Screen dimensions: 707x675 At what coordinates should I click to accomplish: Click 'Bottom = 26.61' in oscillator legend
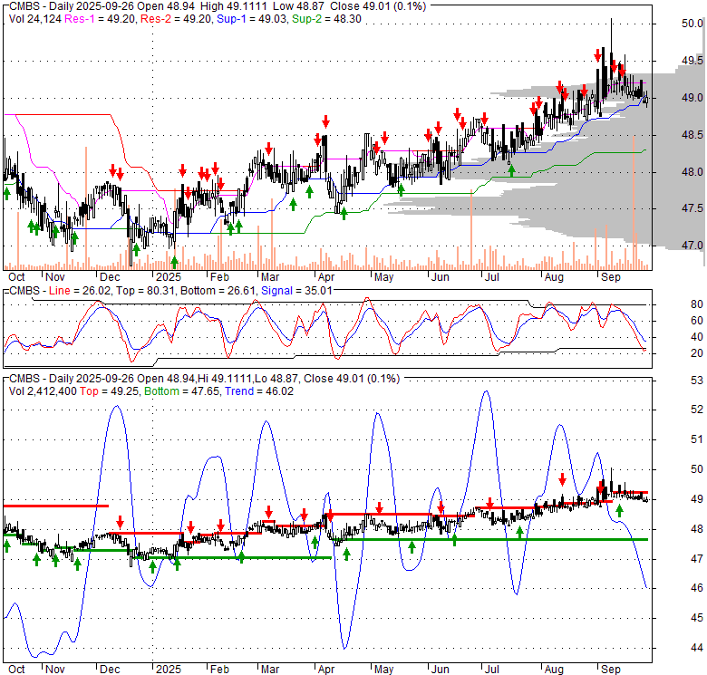[x=218, y=291]
